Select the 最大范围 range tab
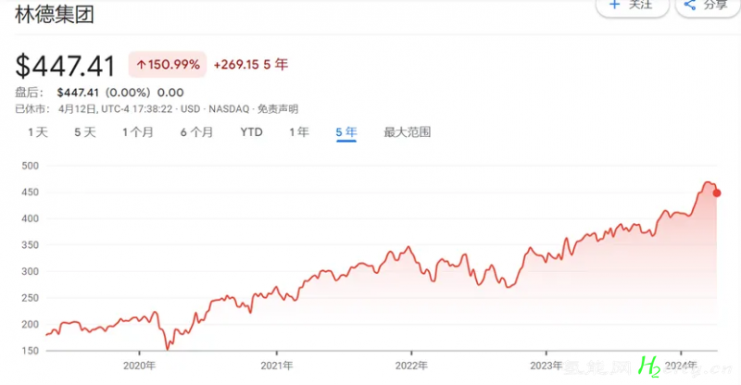Viewport: 741px width, 385px height. [x=408, y=132]
